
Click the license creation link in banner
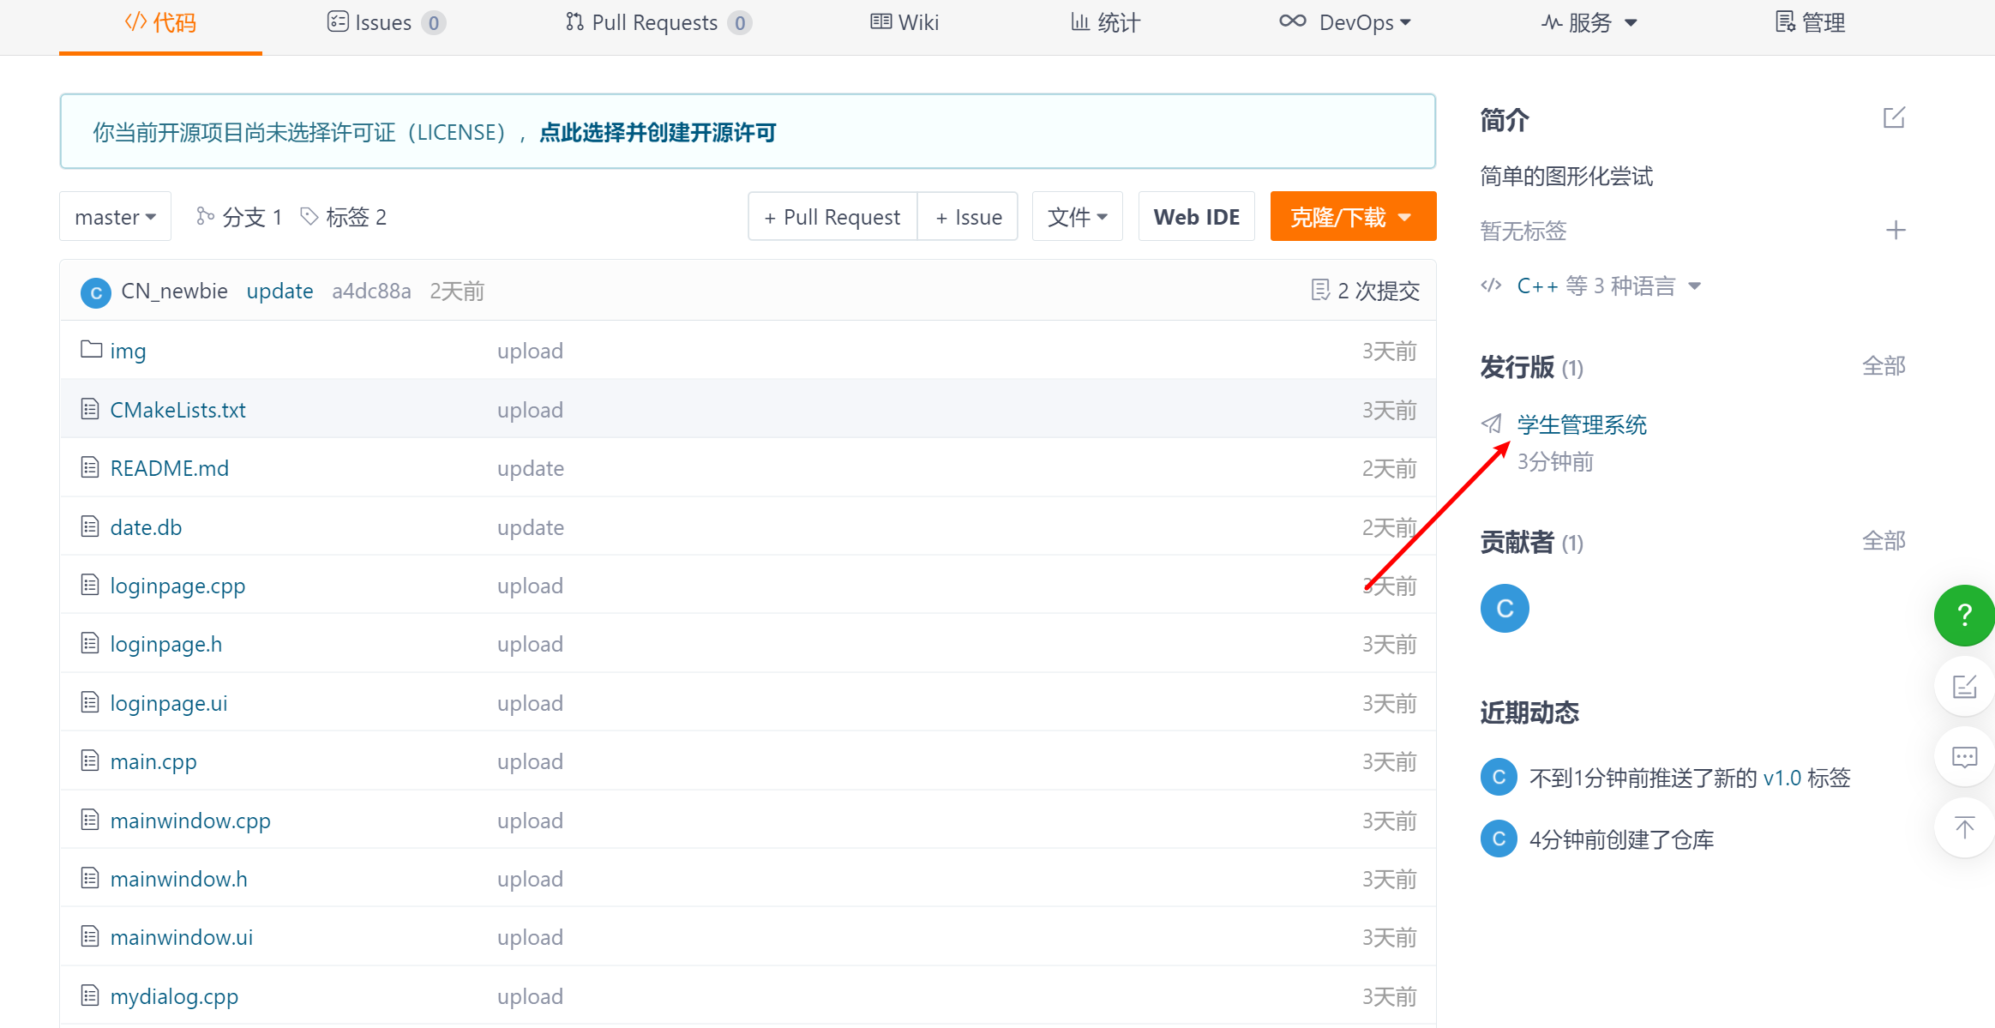click(658, 133)
